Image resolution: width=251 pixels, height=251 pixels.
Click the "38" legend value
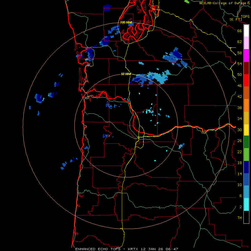tap(240, 108)
